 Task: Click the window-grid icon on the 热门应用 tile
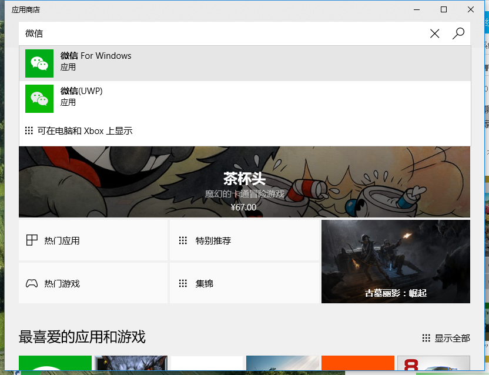coord(31,240)
